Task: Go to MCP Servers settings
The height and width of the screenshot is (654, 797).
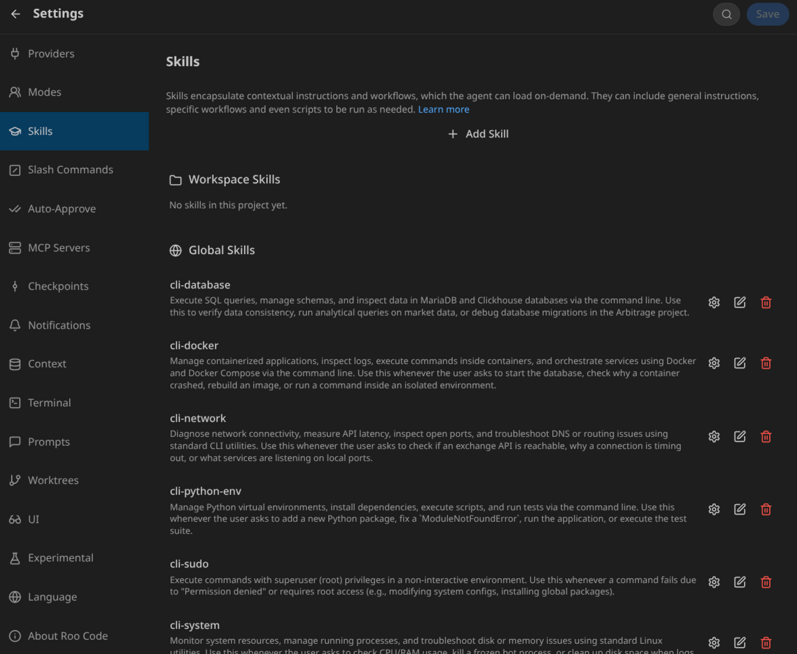Action: pyautogui.click(x=59, y=247)
